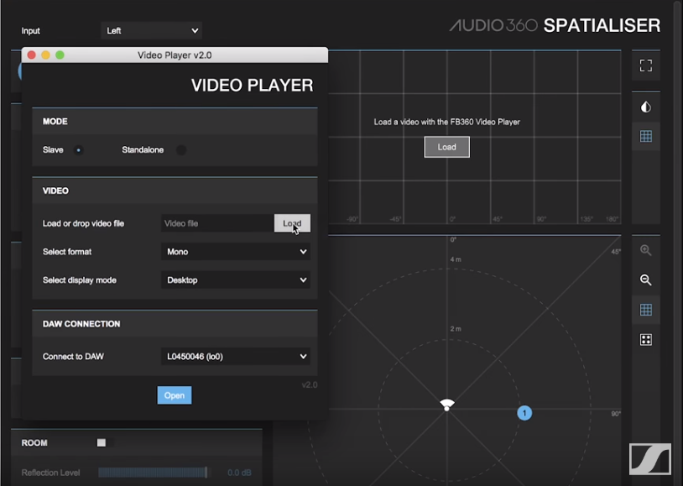Click the Reflection Level slider

pos(154,473)
